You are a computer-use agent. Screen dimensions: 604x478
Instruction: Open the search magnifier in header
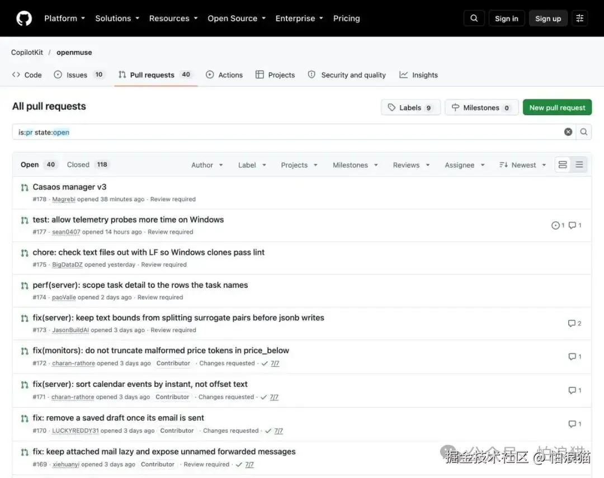[x=474, y=18]
